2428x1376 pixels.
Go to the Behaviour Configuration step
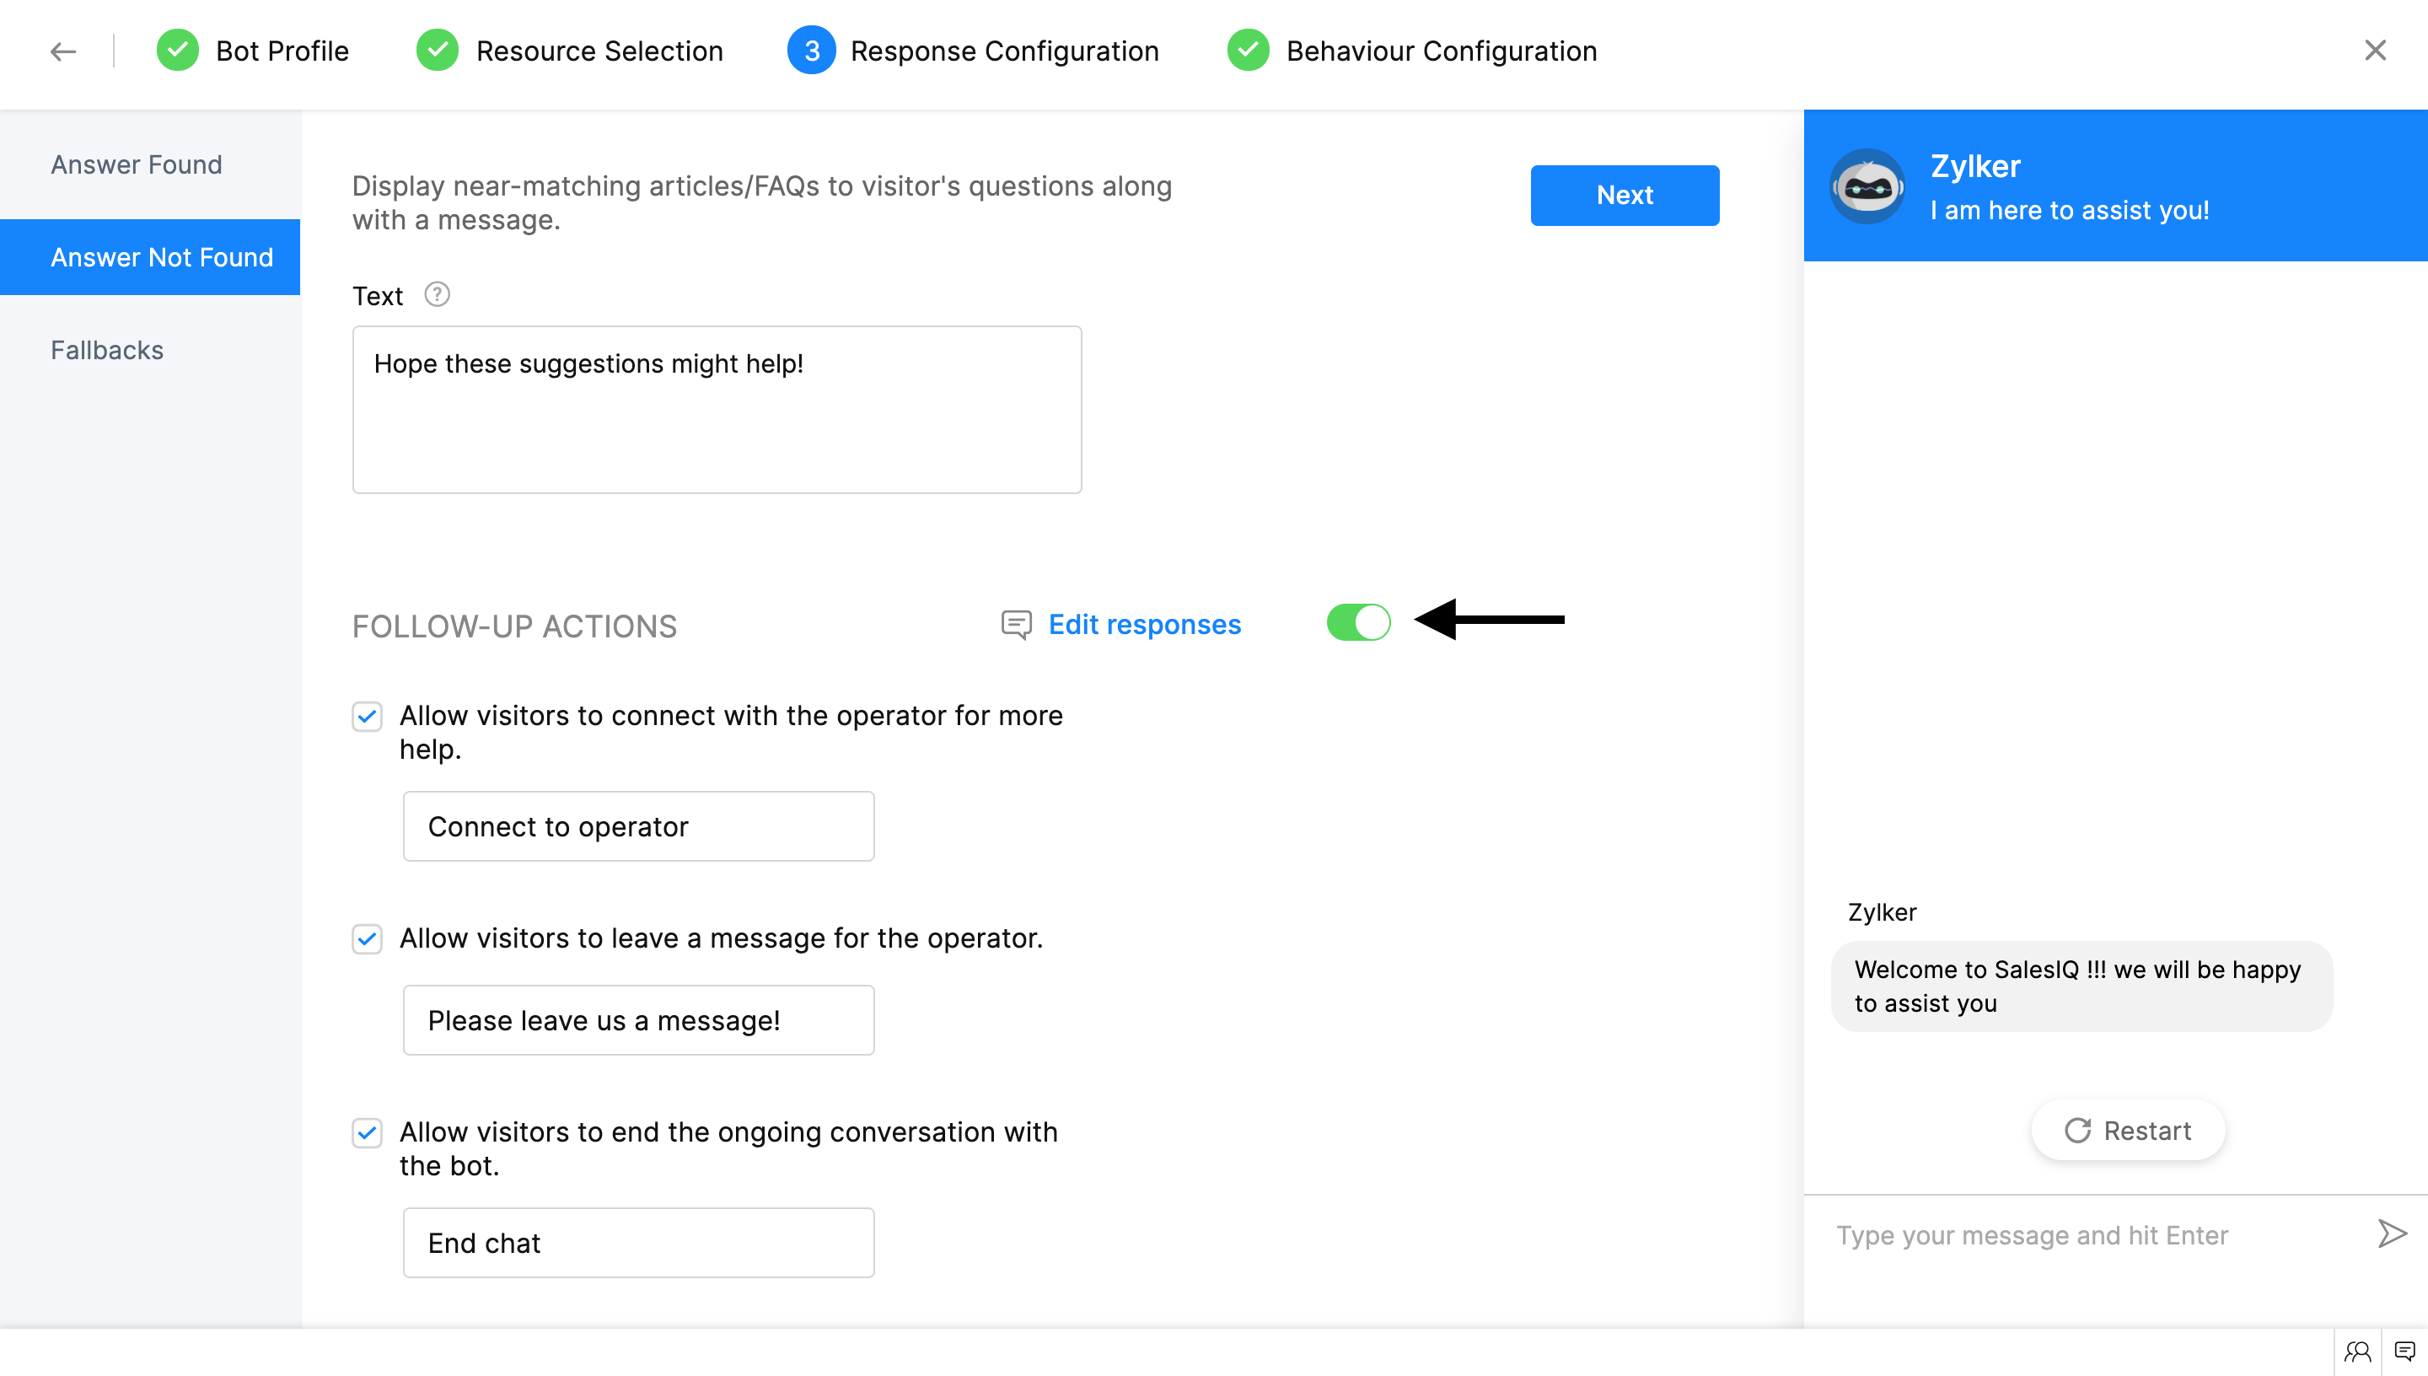pyautogui.click(x=1441, y=51)
